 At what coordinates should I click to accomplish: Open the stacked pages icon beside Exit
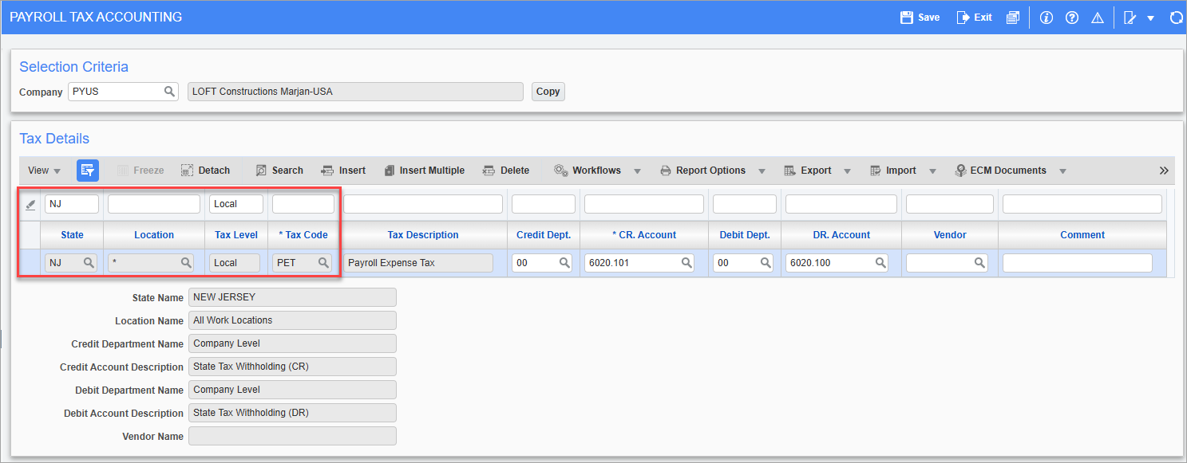(x=1012, y=18)
